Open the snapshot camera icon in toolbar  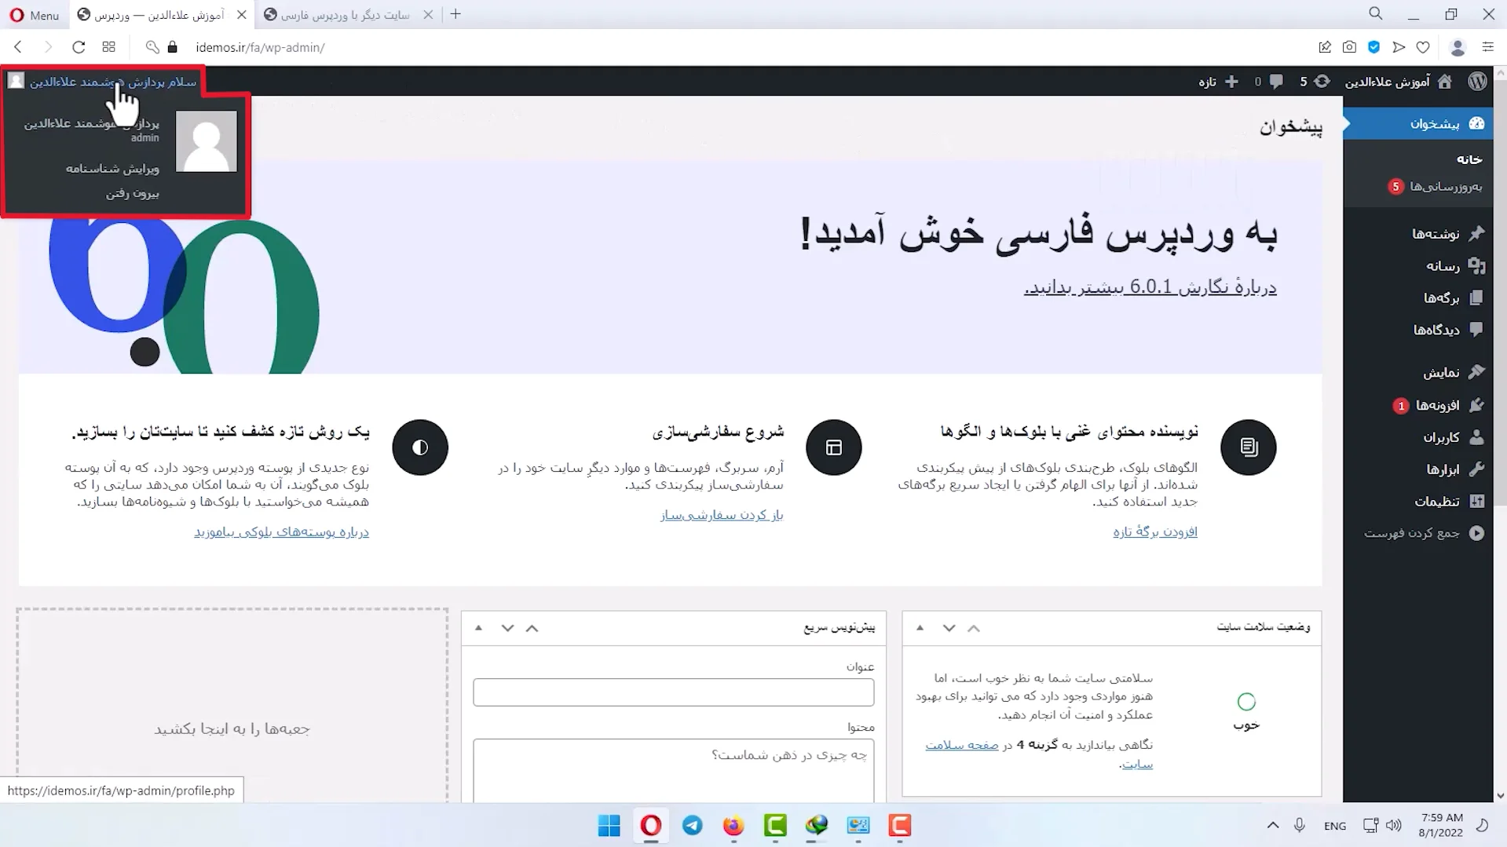click(1349, 47)
